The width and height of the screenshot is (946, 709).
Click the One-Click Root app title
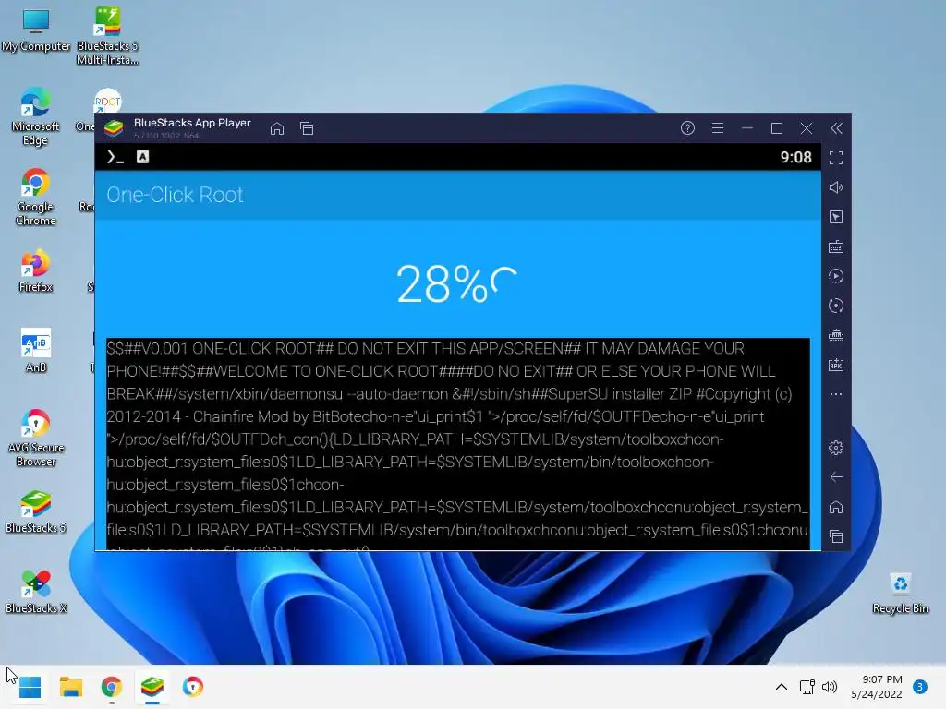175,195
